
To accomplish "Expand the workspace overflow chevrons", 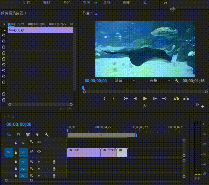I will 166,3.
